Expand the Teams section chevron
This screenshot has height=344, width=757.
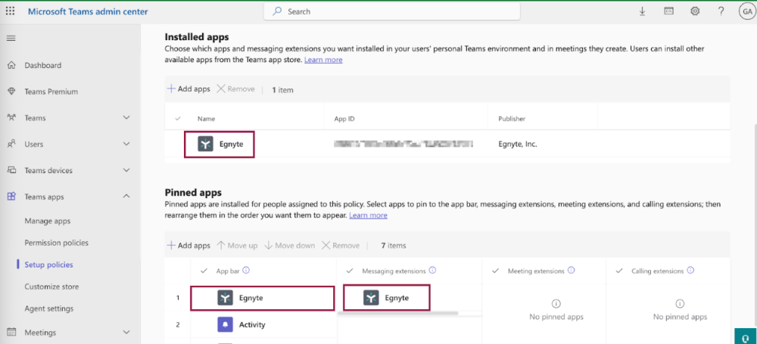pos(126,118)
